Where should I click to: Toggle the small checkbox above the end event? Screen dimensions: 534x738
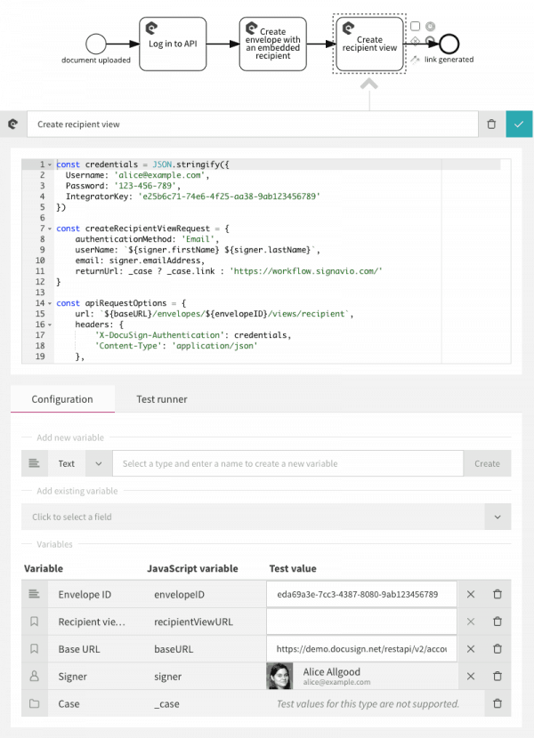pyautogui.click(x=414, y=25)
